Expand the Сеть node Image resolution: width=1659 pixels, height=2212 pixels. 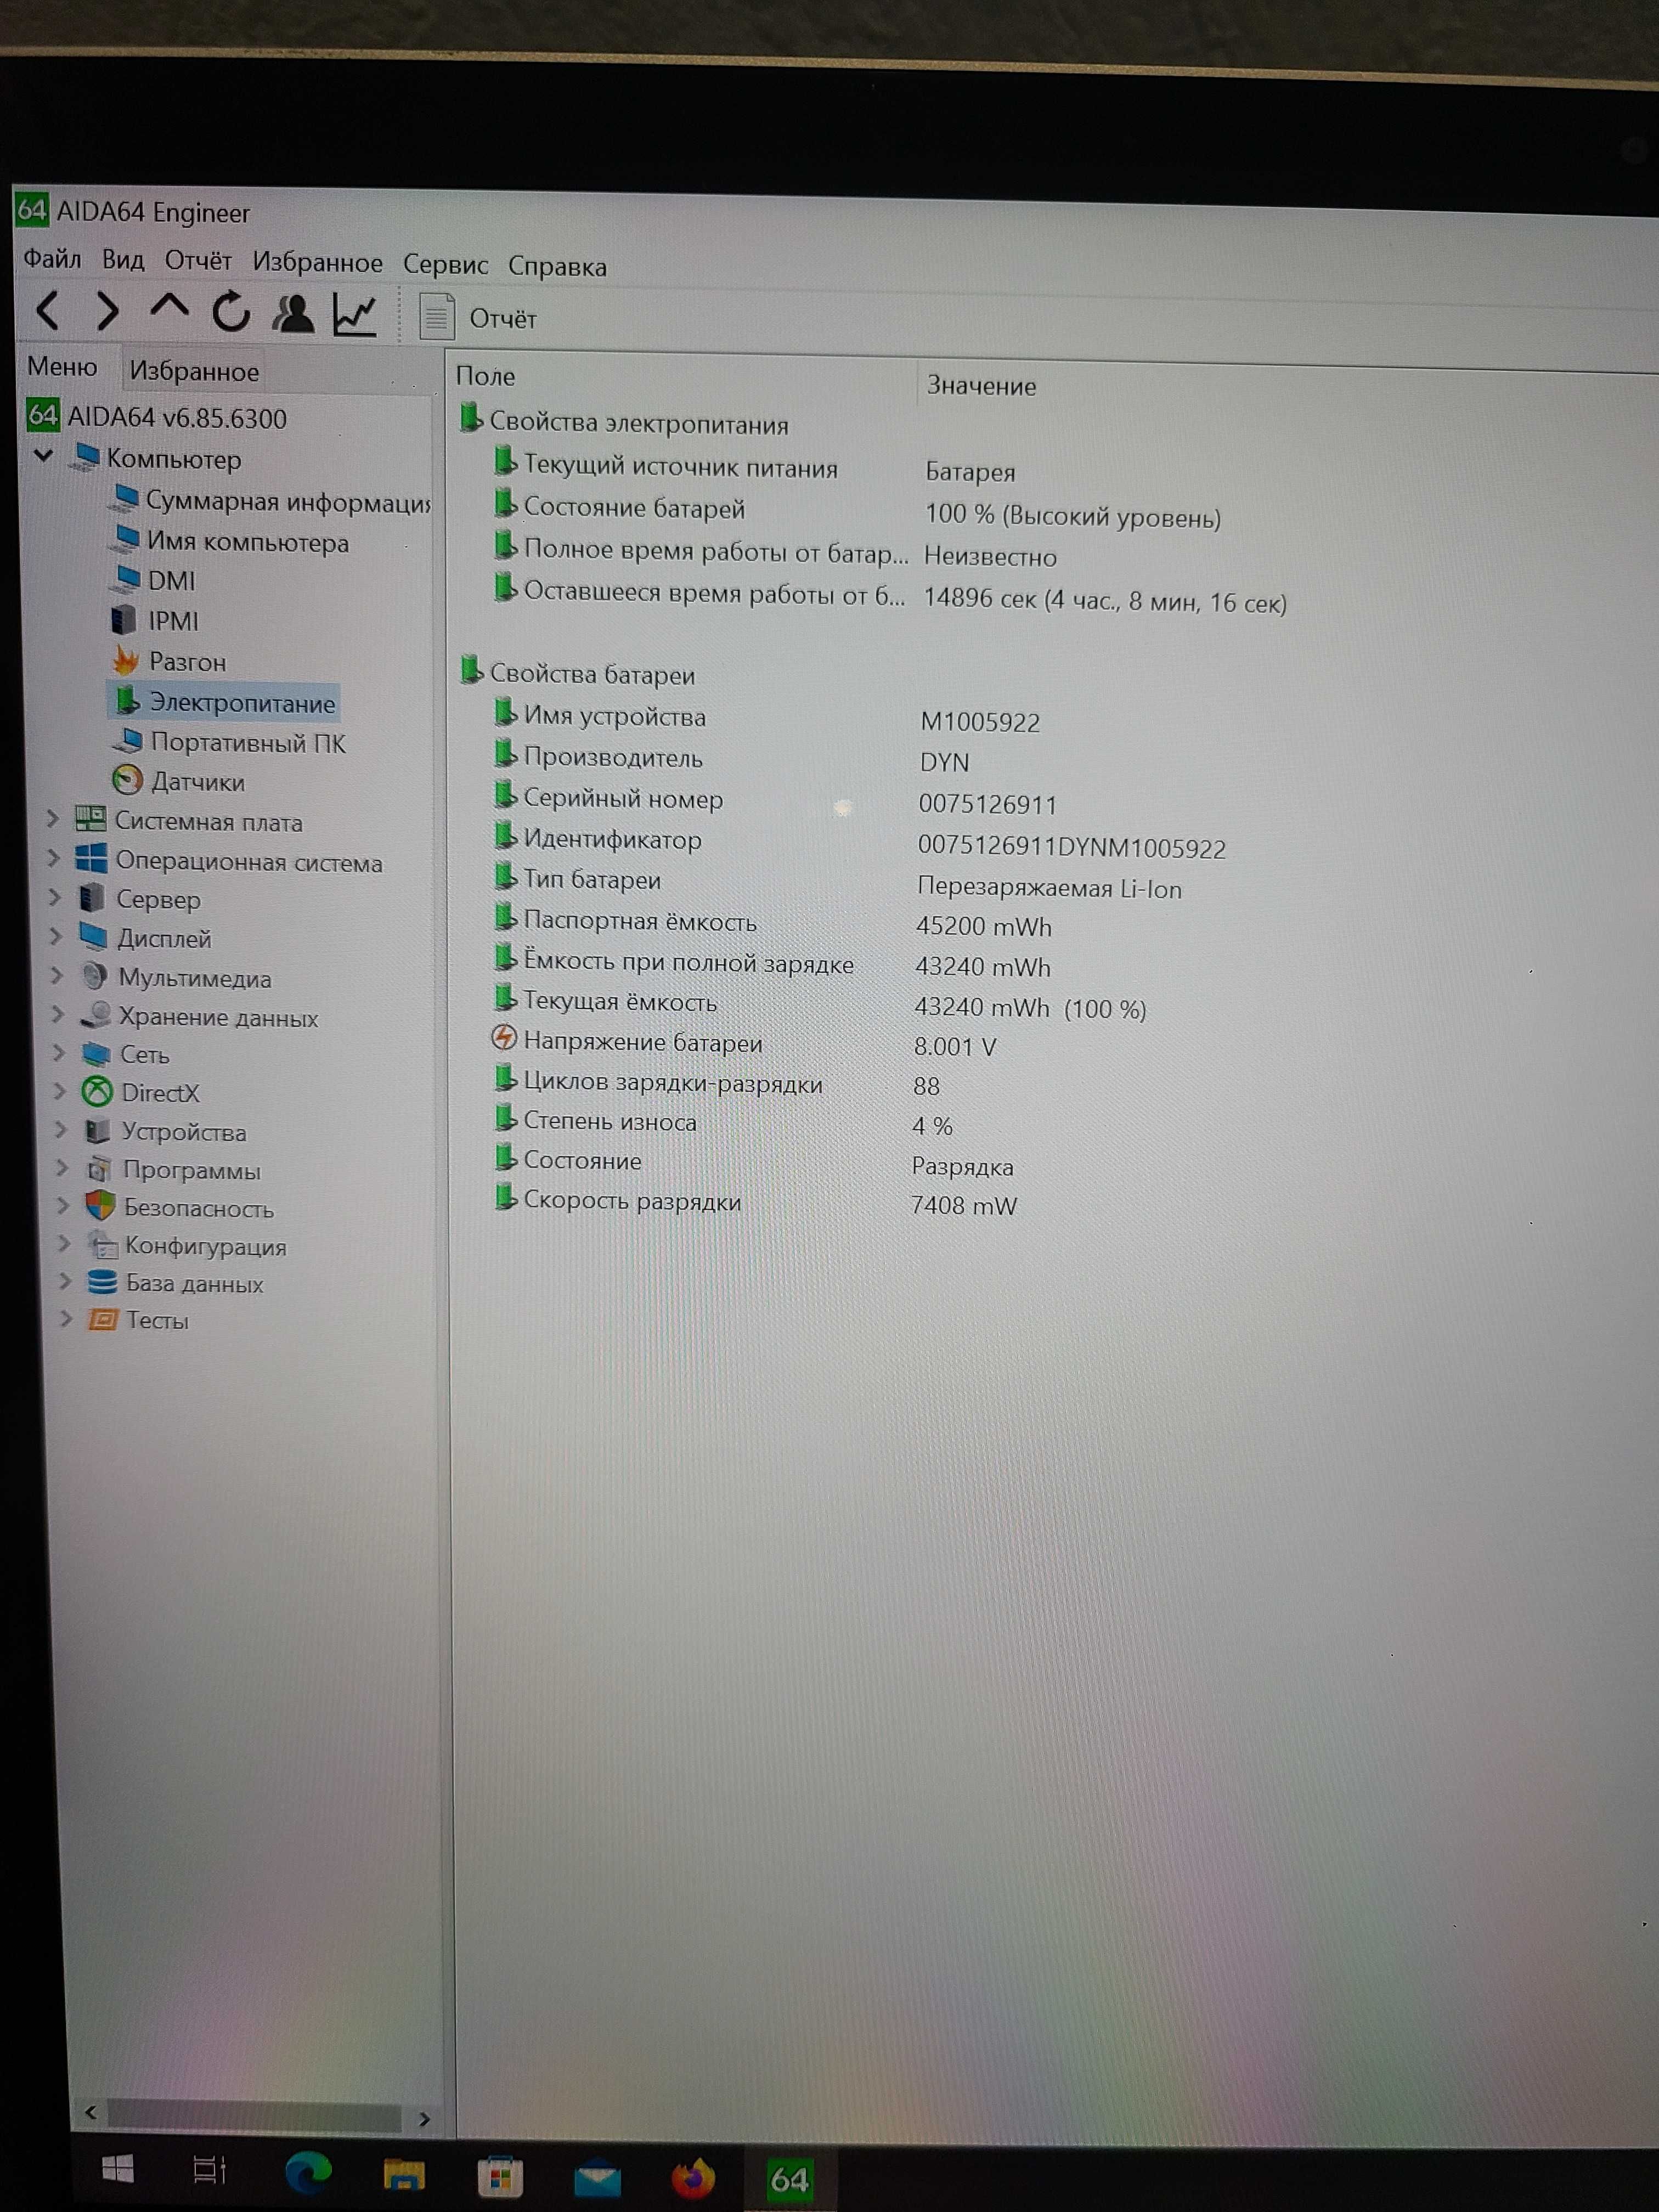[59, 1053]
